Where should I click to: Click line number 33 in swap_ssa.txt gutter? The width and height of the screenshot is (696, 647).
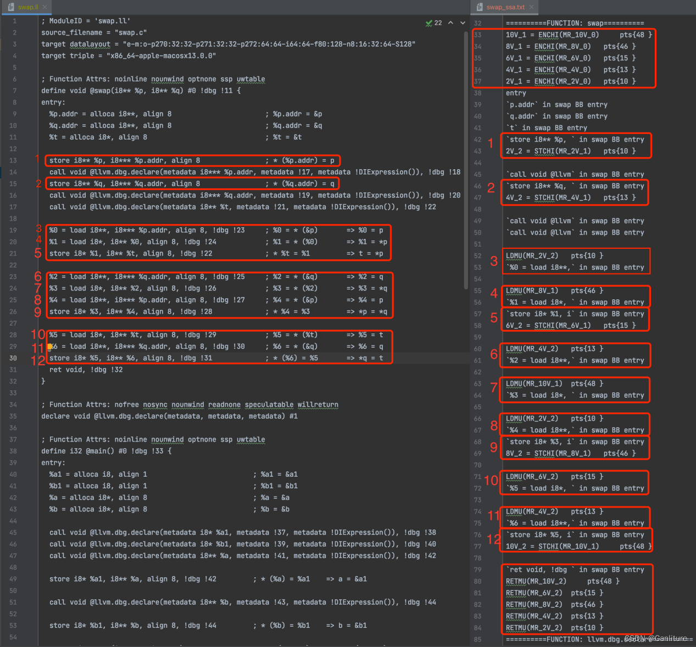pos(477,35)
